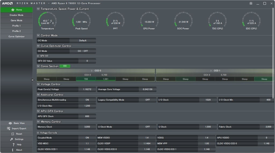
Task: Click the Help question mark icon
Action: coord(13,145)
